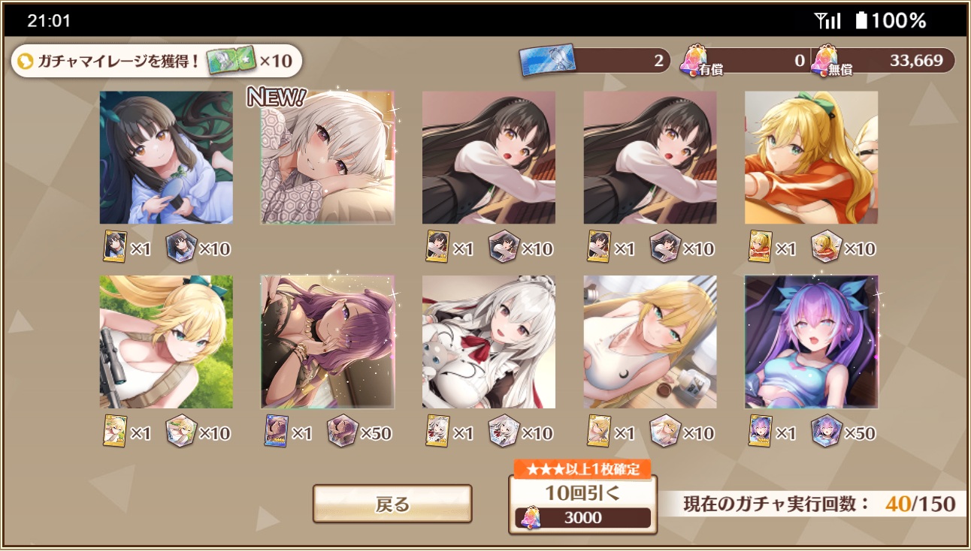Click the 戻る back button
971x551 pixels.
point(392,504)
